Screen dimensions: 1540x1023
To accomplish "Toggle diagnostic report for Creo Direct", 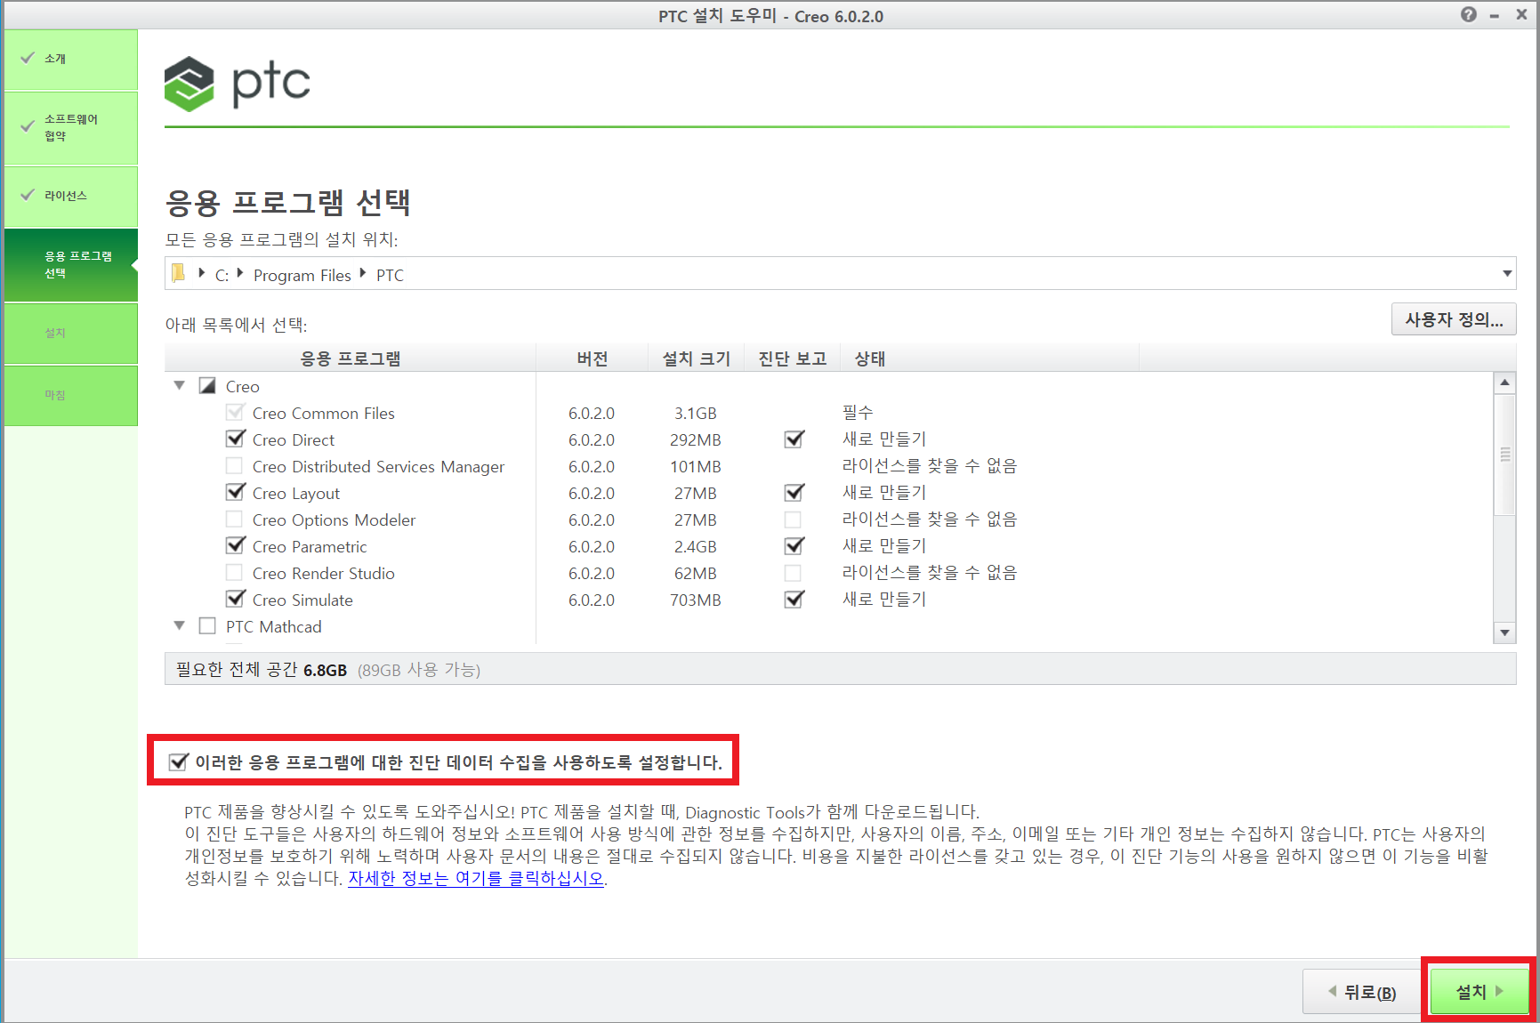I will tap(794, 439).
